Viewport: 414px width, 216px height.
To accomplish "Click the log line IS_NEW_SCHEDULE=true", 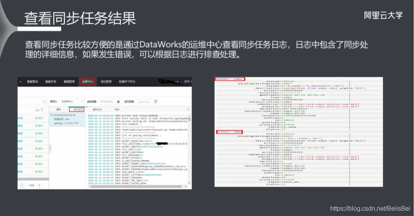I will coord(119,161).
